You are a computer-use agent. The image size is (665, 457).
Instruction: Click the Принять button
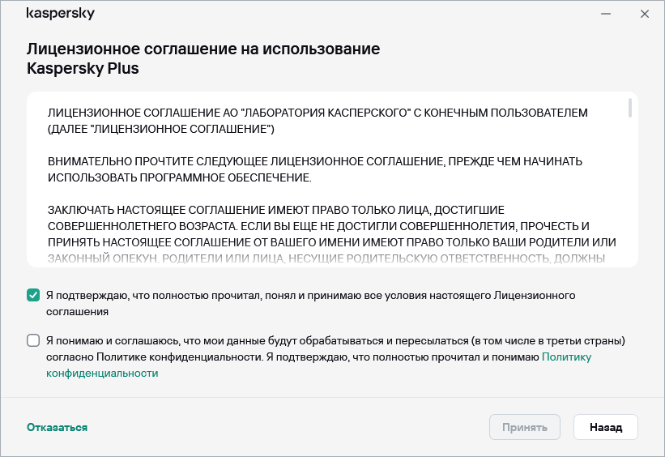[525, 427]
